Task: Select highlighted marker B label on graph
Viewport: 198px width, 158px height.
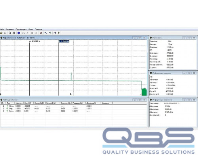Action: (x=64, y=41)
